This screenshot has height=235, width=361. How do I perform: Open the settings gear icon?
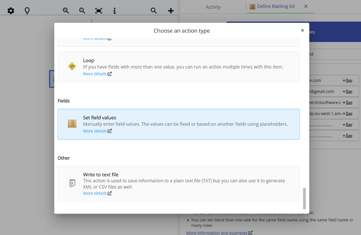11,11
